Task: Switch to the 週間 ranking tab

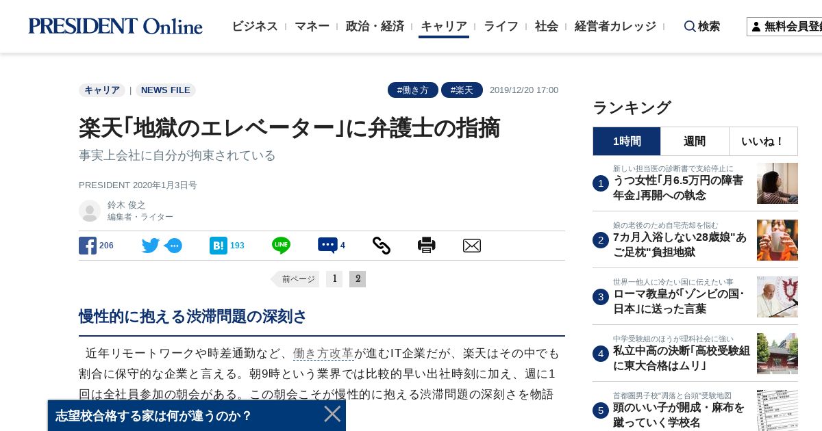Action: click(x=695, y=141)
